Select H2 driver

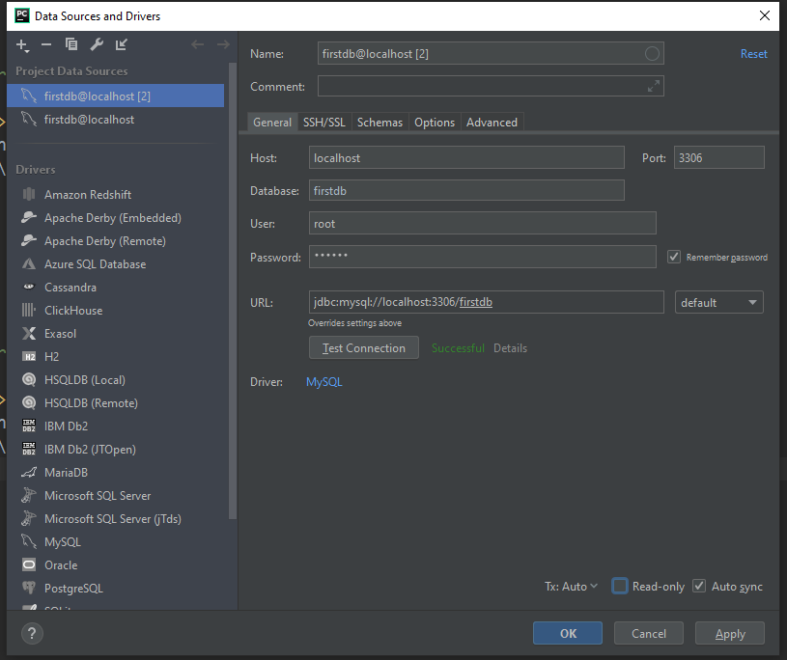click(116, 357)
